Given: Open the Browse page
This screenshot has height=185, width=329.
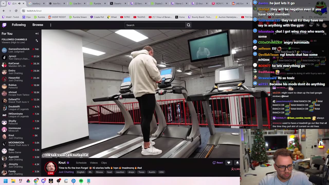Looking at the screenshot, I should click(38, 25).
